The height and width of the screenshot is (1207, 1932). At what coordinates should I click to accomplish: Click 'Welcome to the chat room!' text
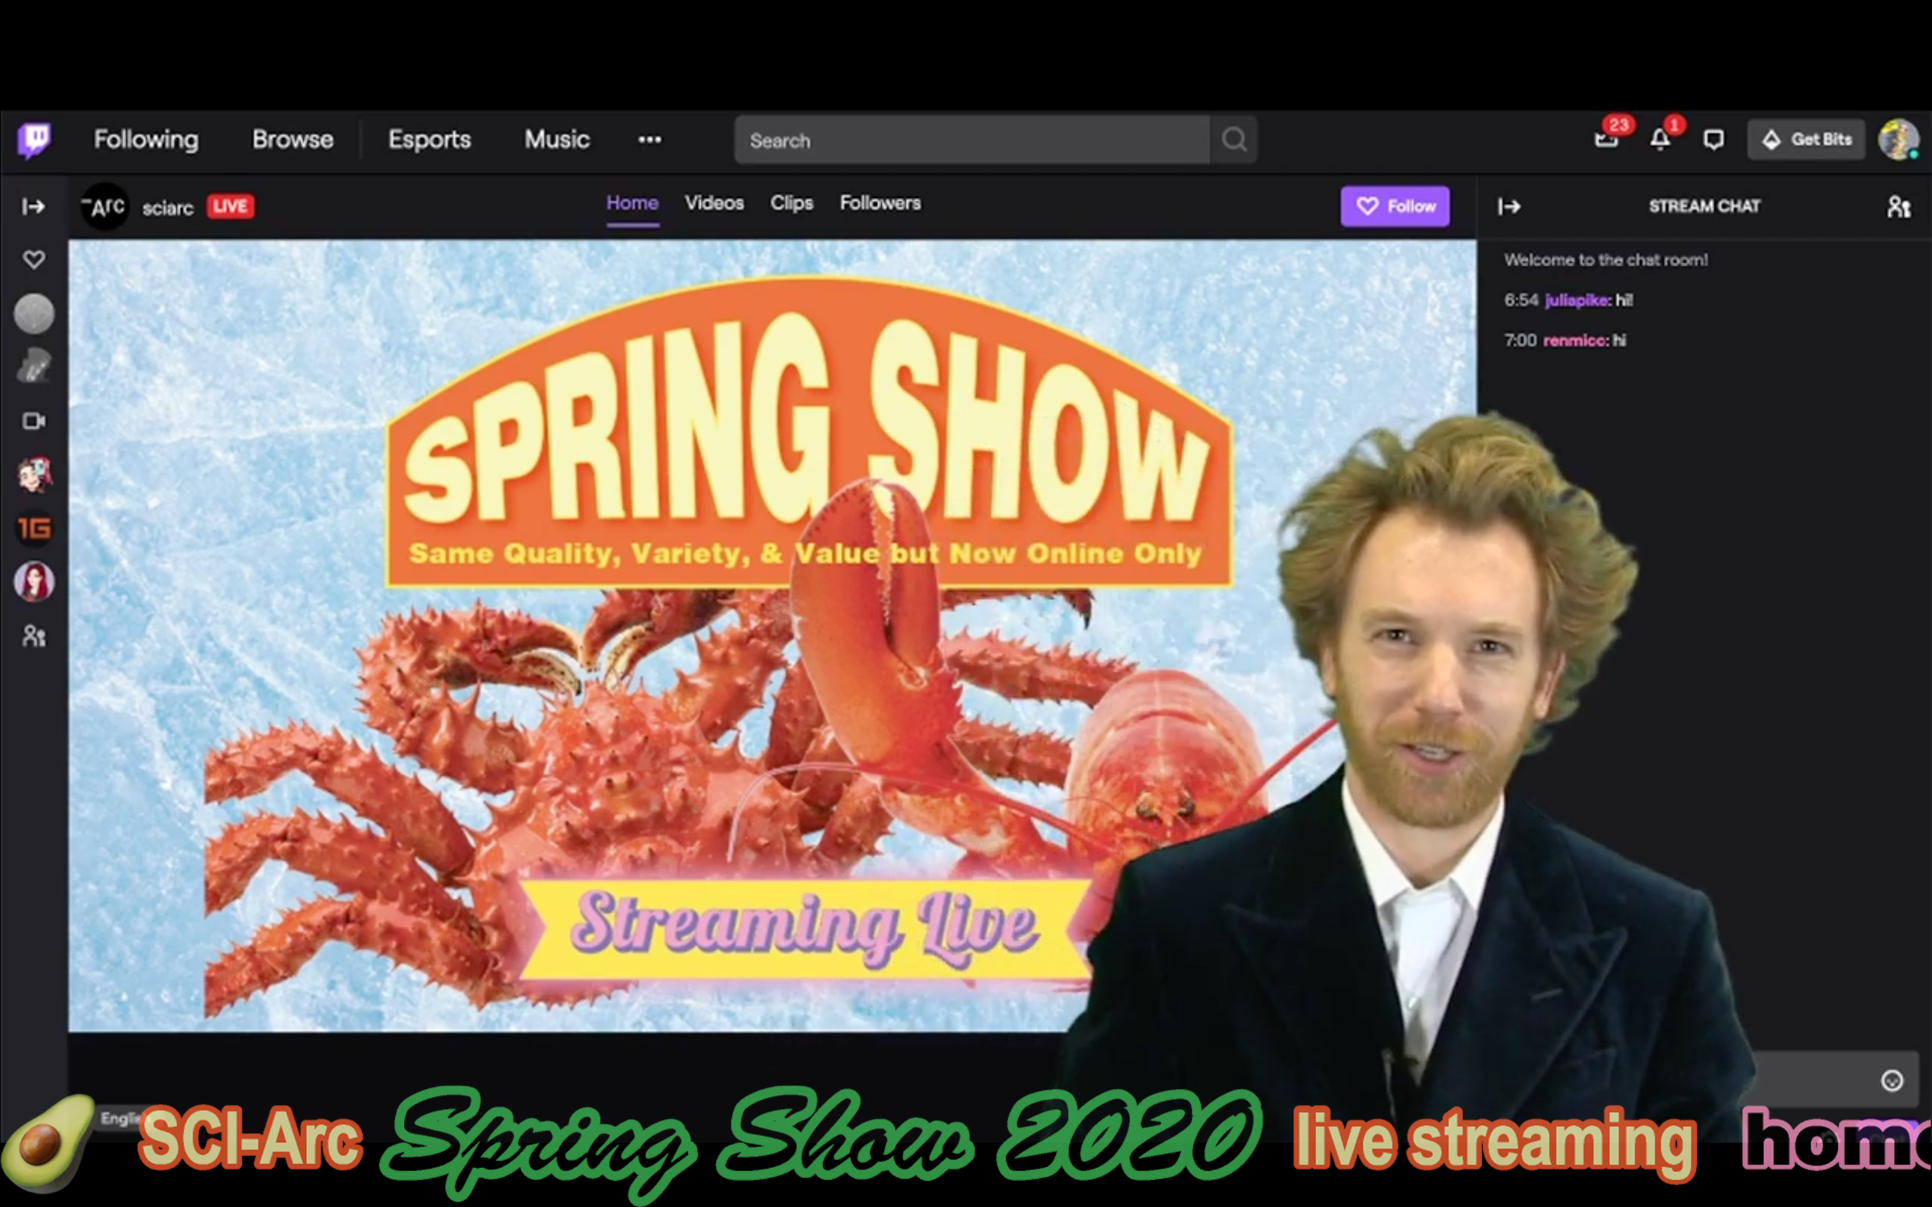point(1605,260)
